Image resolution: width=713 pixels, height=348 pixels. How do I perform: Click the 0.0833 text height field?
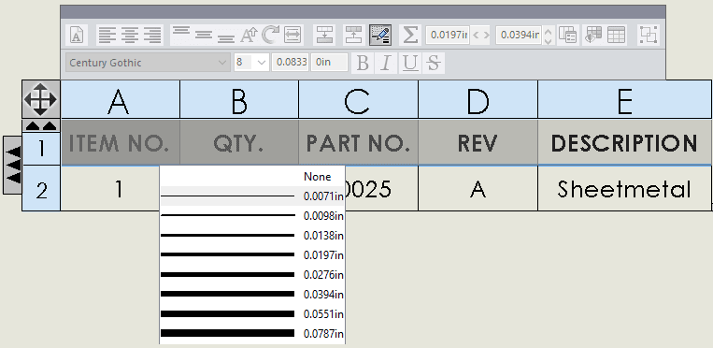click(x=291, y=63)
